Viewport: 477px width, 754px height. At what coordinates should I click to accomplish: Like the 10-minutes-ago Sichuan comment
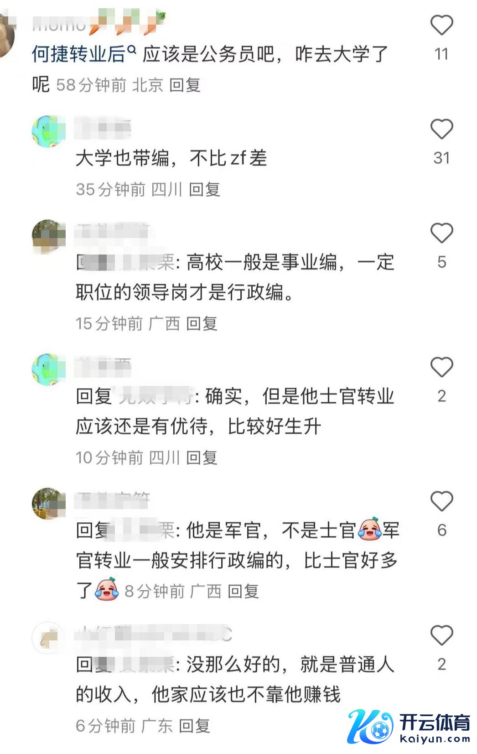coord(441,367)
